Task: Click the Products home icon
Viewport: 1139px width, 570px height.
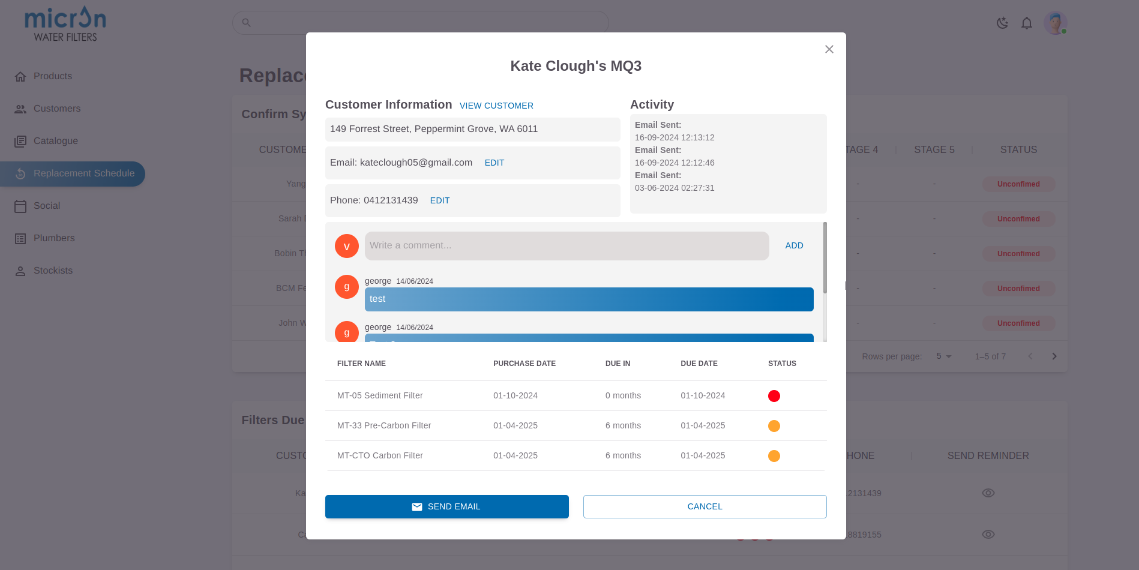Action: pos(20,77)
